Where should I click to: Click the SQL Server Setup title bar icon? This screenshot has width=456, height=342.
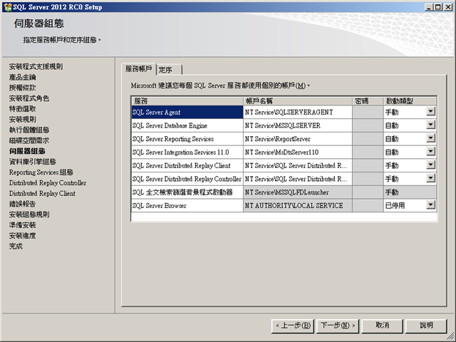coord(8,7)
